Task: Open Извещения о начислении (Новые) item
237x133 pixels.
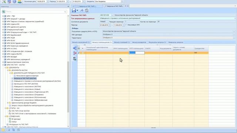Action: pos(27,89)
